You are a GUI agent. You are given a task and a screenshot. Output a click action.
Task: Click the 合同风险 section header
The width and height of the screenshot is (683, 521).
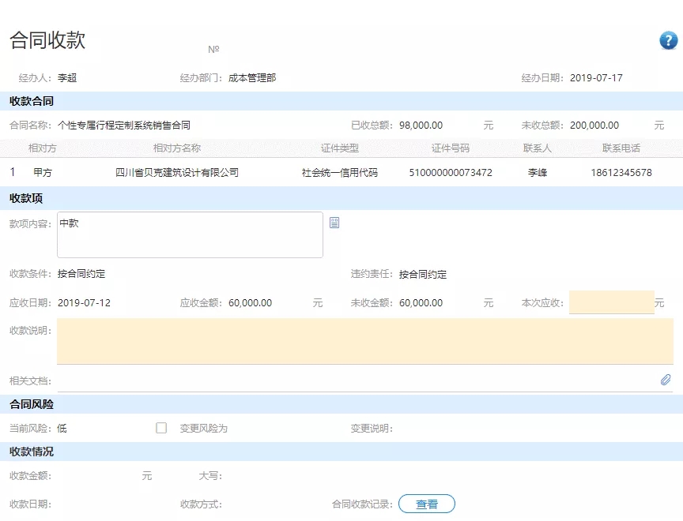pyautogui.click(x=32, y=404)
